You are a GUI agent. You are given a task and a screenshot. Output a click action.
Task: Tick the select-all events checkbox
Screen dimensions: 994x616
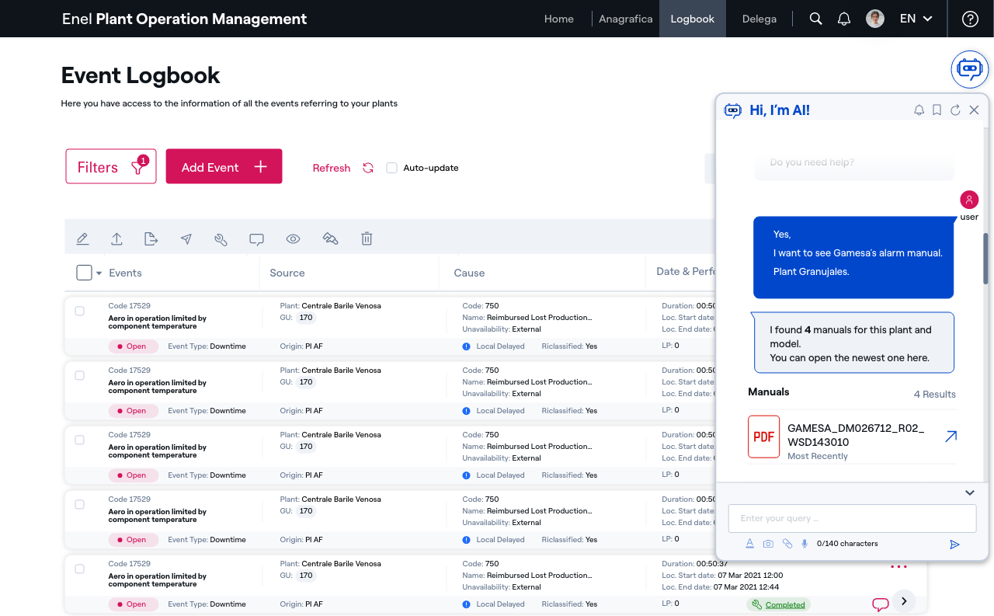click(x=84, y=273)
